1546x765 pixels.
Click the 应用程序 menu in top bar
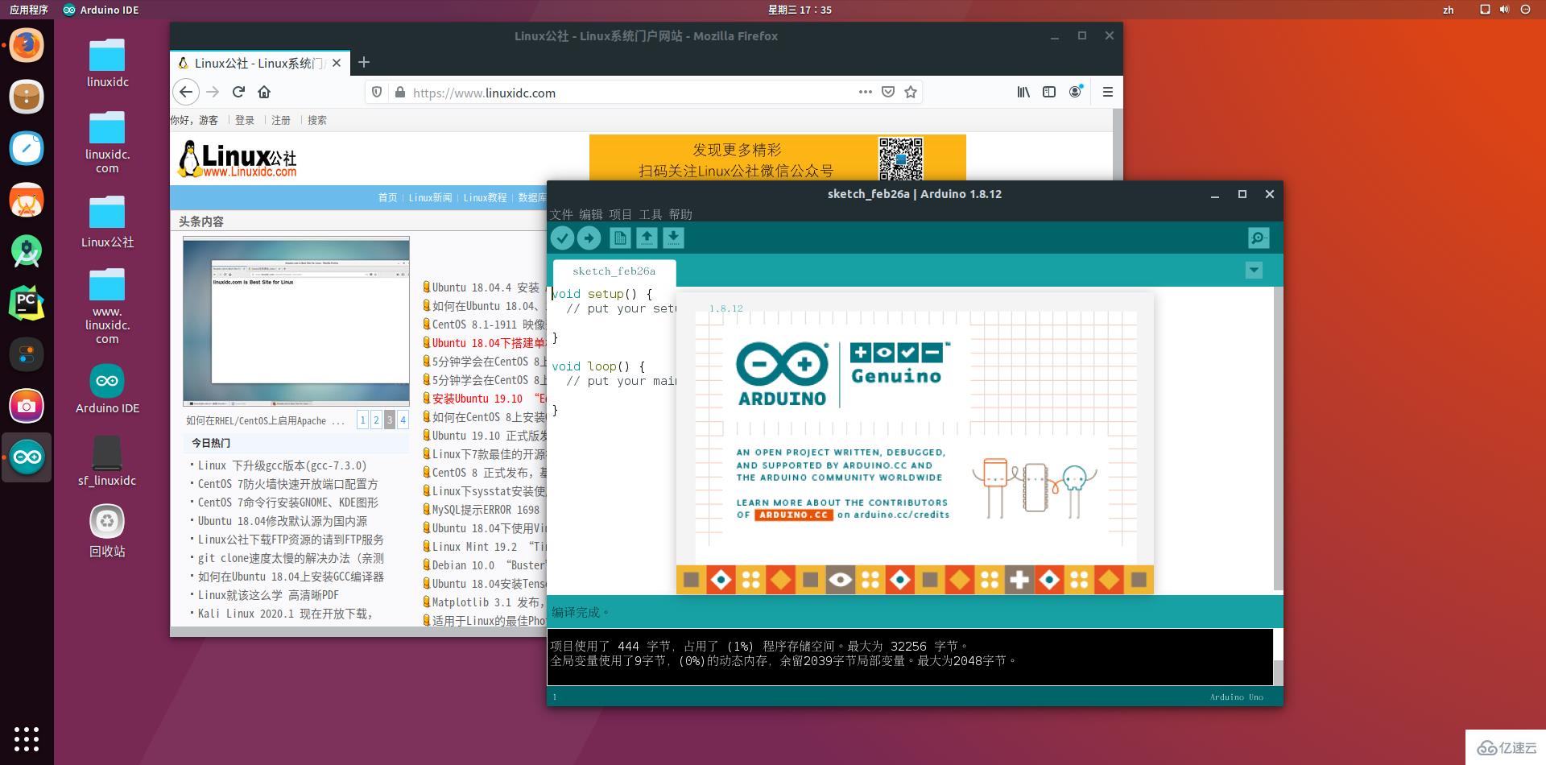click(x=29, y=10)
